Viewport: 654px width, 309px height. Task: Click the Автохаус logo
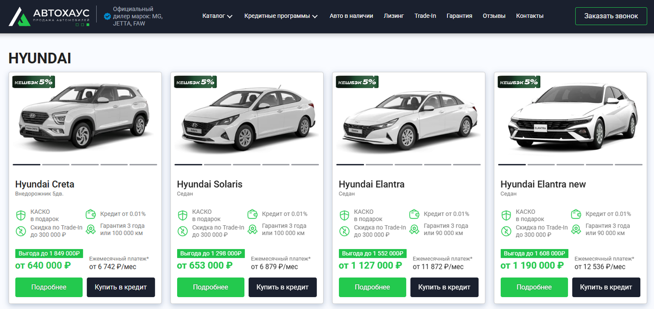point(49,16)
